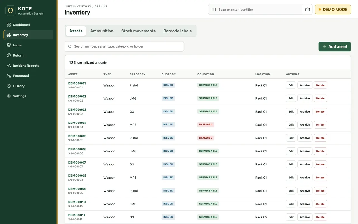The image size is (358, 224).
Task: Click the MP5 category in DEMO0008 row
Action: pos(133,178)
